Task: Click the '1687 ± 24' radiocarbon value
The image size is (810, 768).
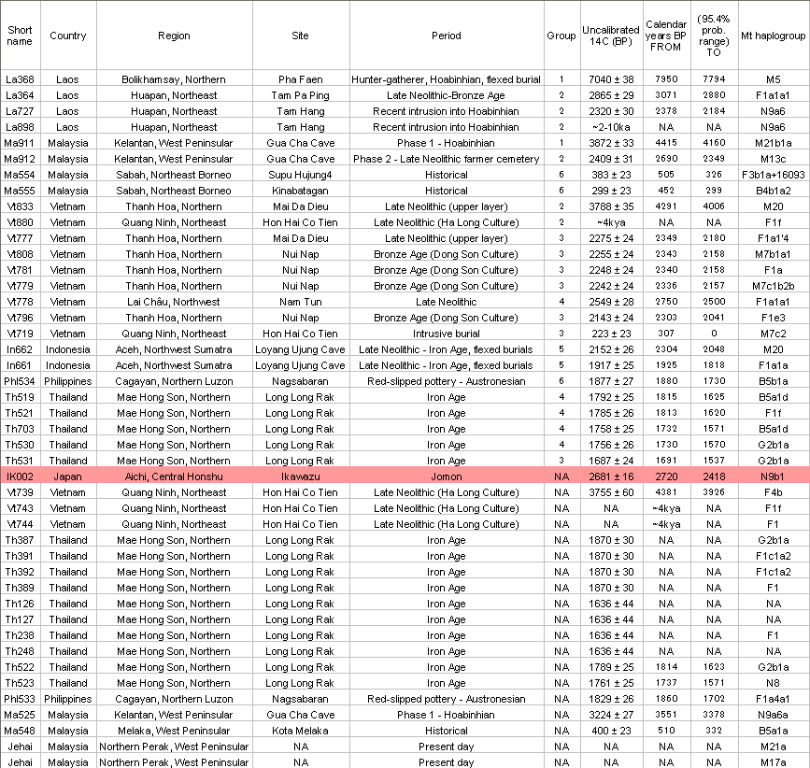Action: click(611, 461)
